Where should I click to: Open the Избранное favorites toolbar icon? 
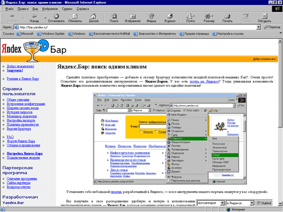tap(133, 16)
